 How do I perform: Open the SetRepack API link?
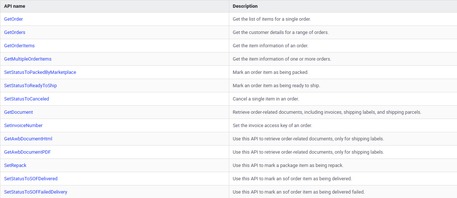(x=15, y=165)
